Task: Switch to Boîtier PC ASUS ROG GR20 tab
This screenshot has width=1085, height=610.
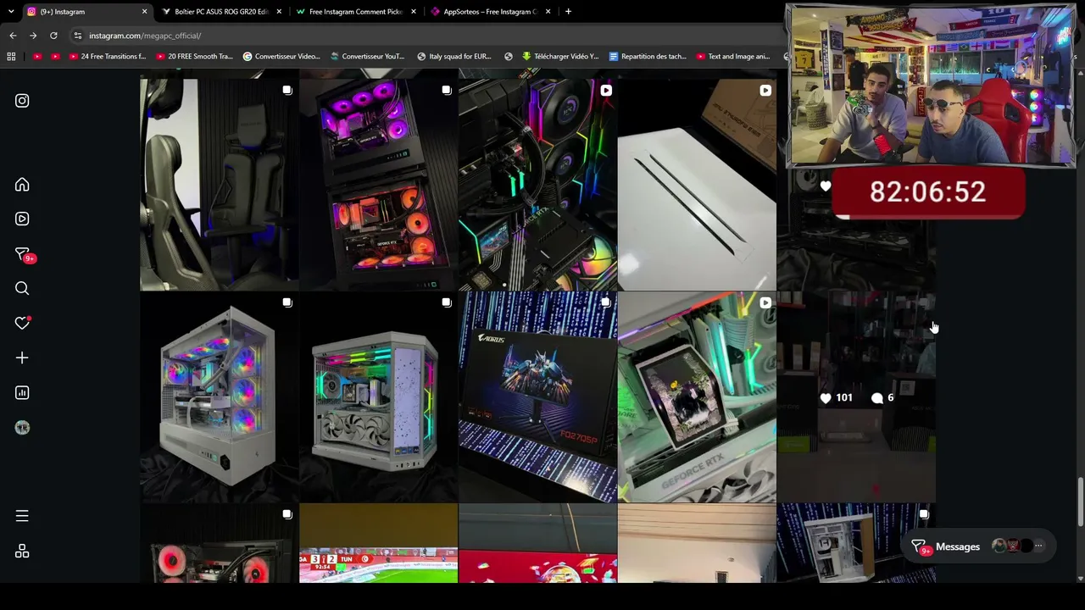Action: [x=221, y=12]
